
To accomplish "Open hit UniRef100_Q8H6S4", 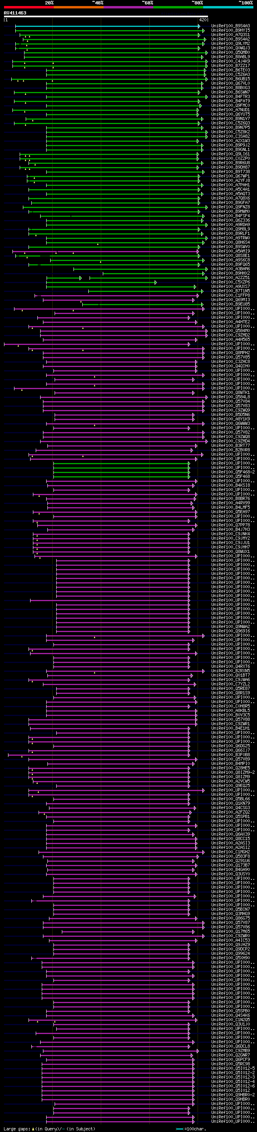I will pos(230,242).
